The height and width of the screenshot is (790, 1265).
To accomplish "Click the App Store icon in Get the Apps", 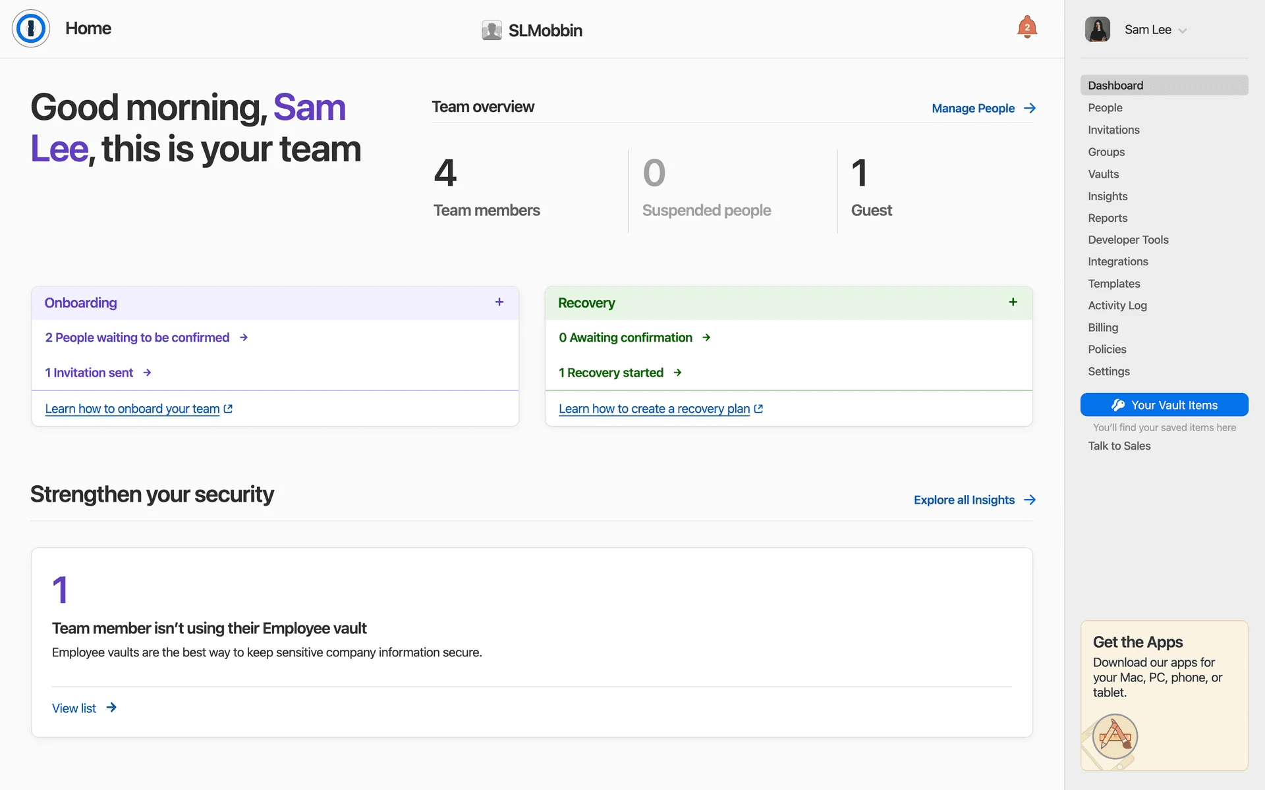I will [x=1115, y=736].
